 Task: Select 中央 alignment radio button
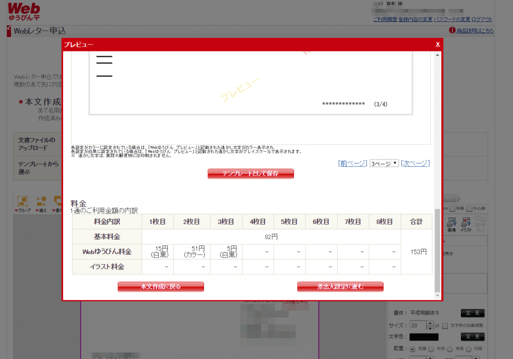[x=431, y=349]
